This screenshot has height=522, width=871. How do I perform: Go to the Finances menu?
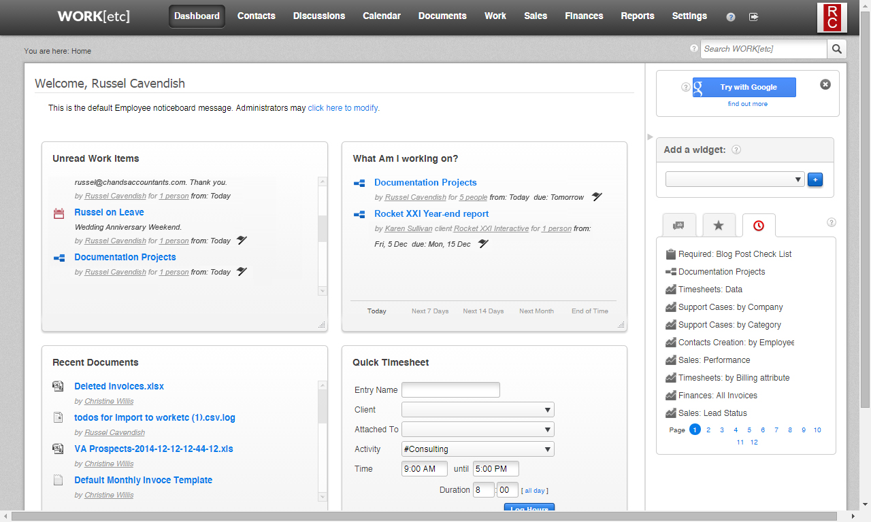(584, 16)
